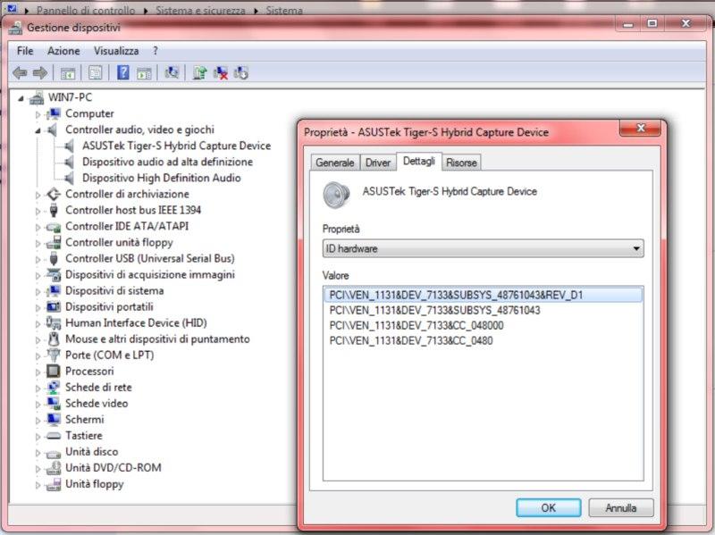Open the Visualizza menu
The width and height of the screenshot is (715, 535).
tap(116, 51)
